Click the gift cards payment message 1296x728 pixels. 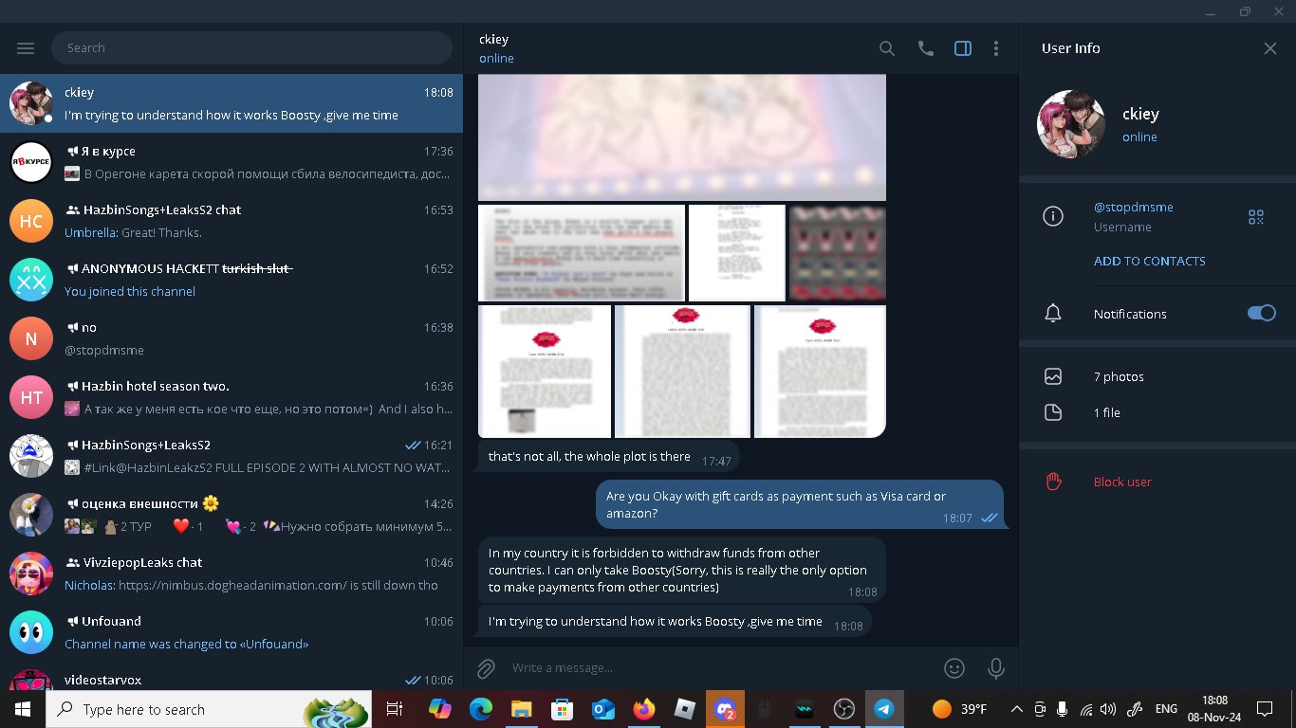click(x=799, y=504)
